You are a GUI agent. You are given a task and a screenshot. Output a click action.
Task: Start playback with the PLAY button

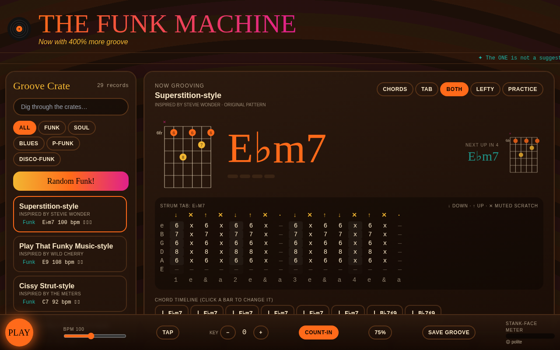(19, 332)
